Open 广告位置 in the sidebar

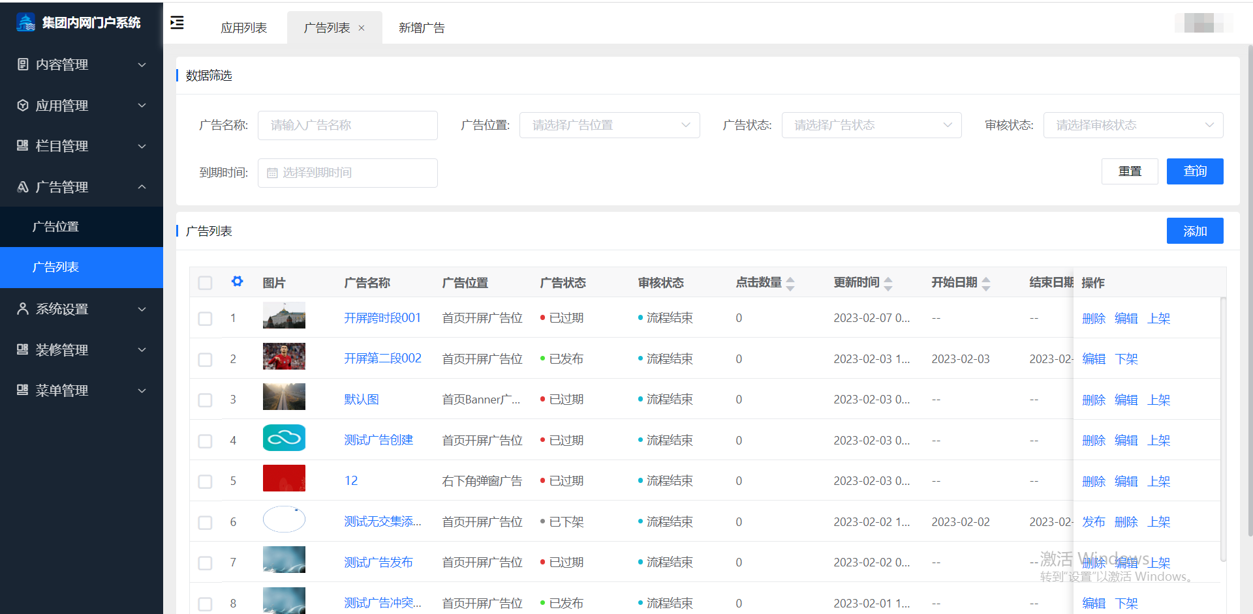coord(82,227)
